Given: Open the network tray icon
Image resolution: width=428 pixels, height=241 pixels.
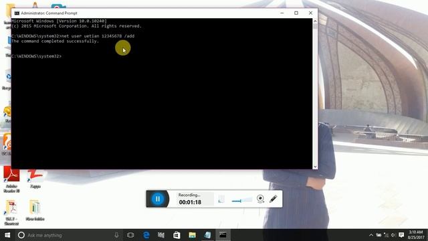Looking at the screenshot, I should (386, 235).
